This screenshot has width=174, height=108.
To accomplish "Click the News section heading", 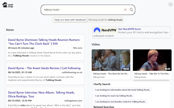I will (x=10, y=30).
